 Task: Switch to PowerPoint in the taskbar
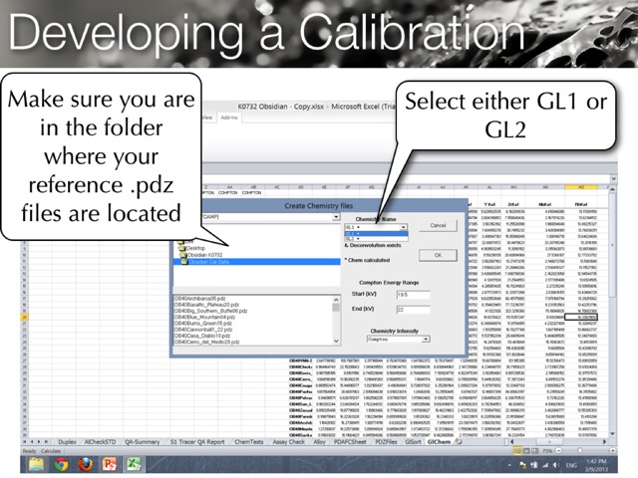point(112,464)
